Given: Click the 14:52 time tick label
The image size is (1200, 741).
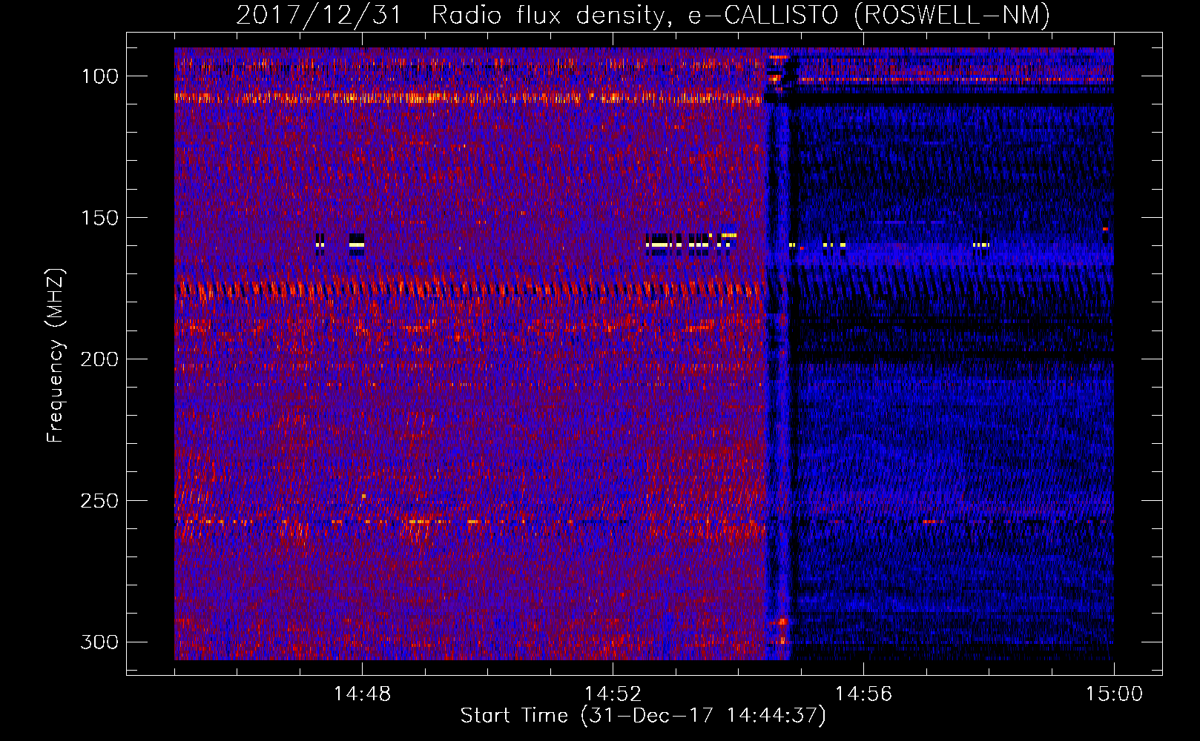Looking at the screenshot, I should tap(613, 694).
